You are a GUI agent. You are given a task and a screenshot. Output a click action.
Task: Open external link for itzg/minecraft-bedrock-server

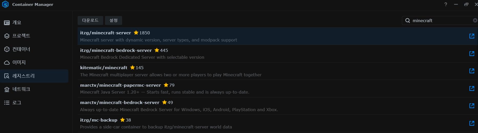coord(472,54)
